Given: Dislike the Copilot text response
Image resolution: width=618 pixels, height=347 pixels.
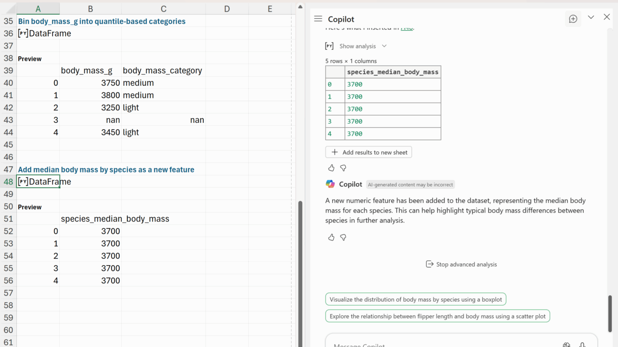Looking at the screenshot, I should [343, 237].
